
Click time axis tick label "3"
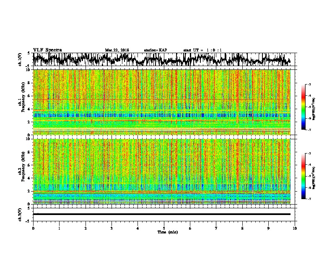tap(112, 228)
